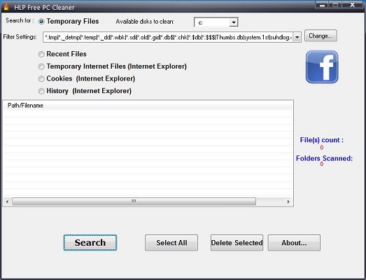This screenshot has height=280, width=366.
Task: Click the Select All button
Action: click(x=171, y=243)
